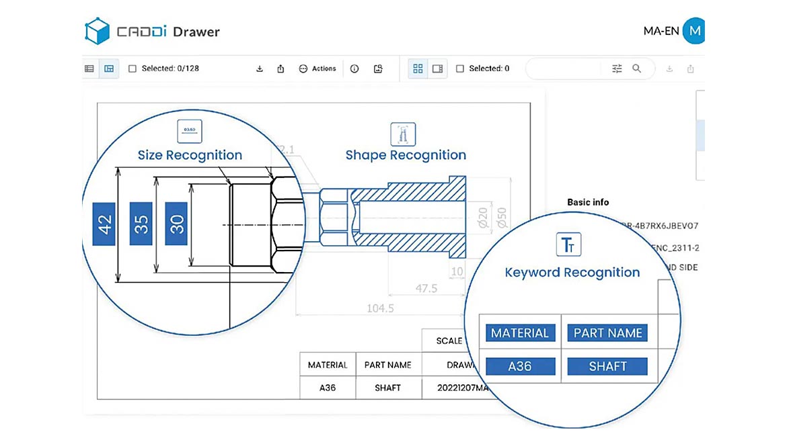This screenshot has width=787, height=442.
Task: Click the 47.5 dimension on drawing
Action: tap(426, 288)
